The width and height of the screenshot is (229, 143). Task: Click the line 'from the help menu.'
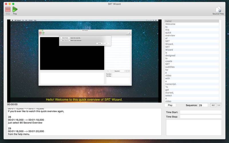[19, 134]
